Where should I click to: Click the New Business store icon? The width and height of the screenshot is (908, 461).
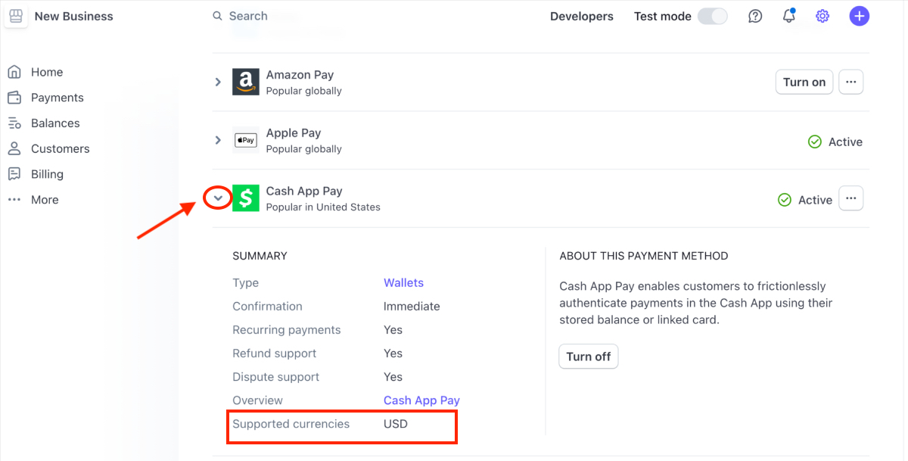[x=16, y=16]
